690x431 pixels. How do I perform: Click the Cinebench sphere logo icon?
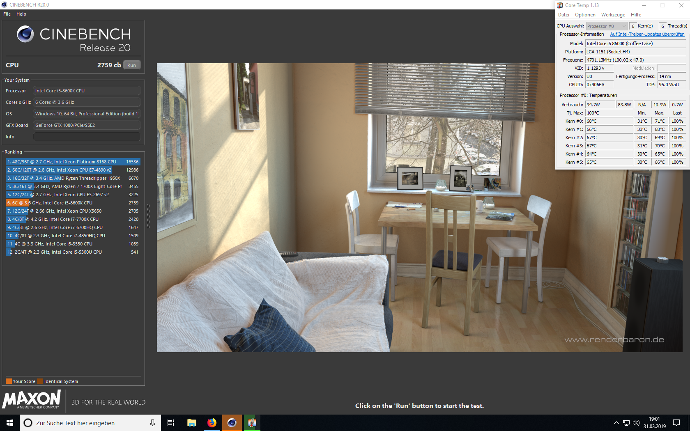point(25,34)
